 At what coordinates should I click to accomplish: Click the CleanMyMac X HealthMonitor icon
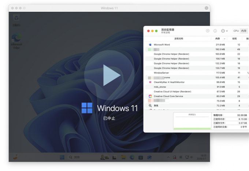[x=150, y=82]
